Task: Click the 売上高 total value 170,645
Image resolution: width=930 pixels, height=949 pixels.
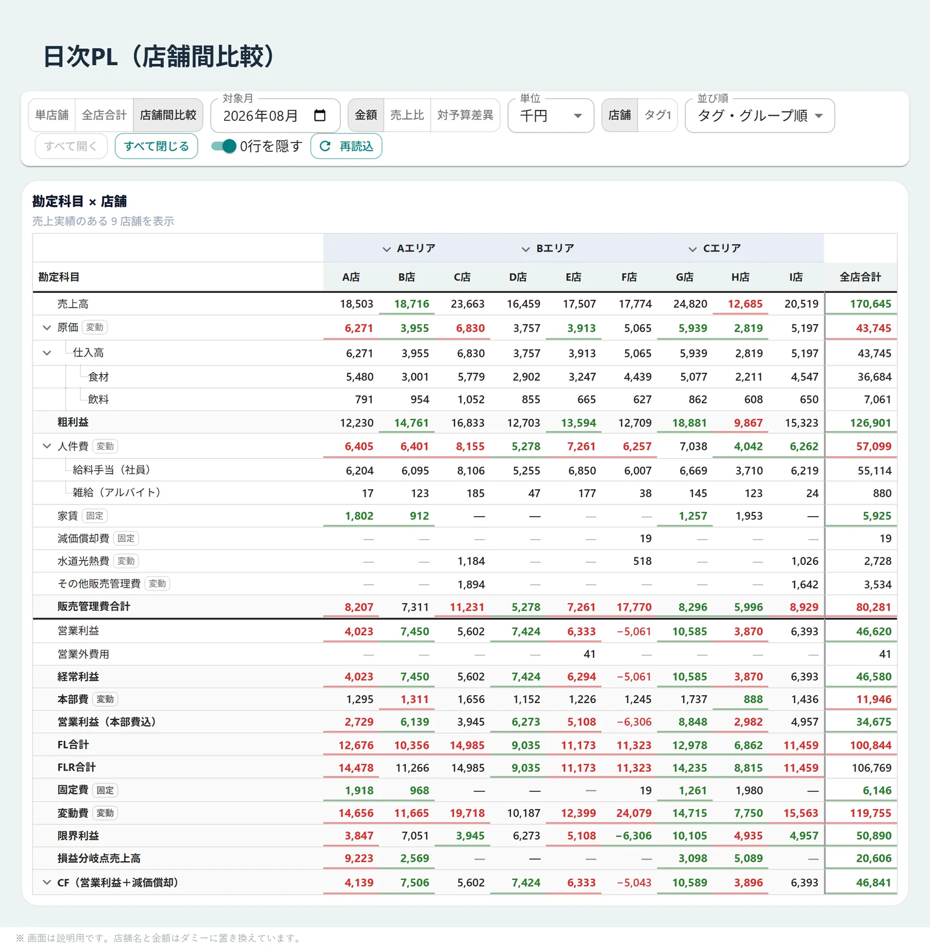Action: coord(870,304)
